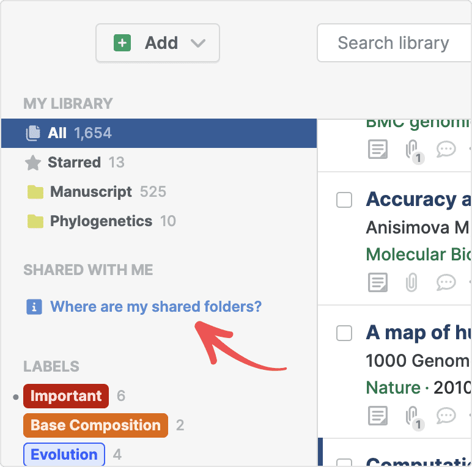Open comments icon on the Anisimova paper
Viewport: 472px width, 467px height.
pos(446,282)
